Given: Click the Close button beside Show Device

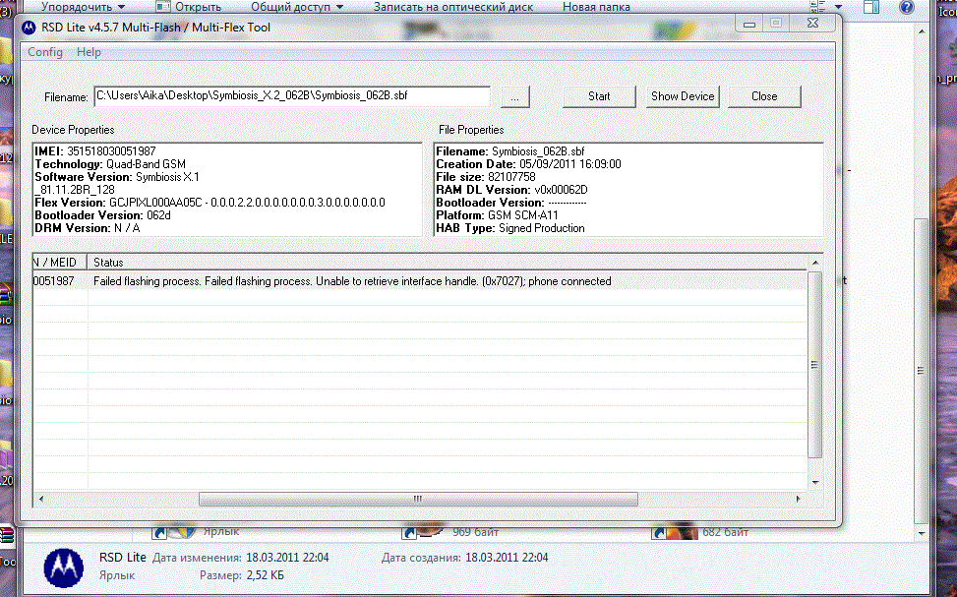Looking at the screenshot, I should 764,96.
